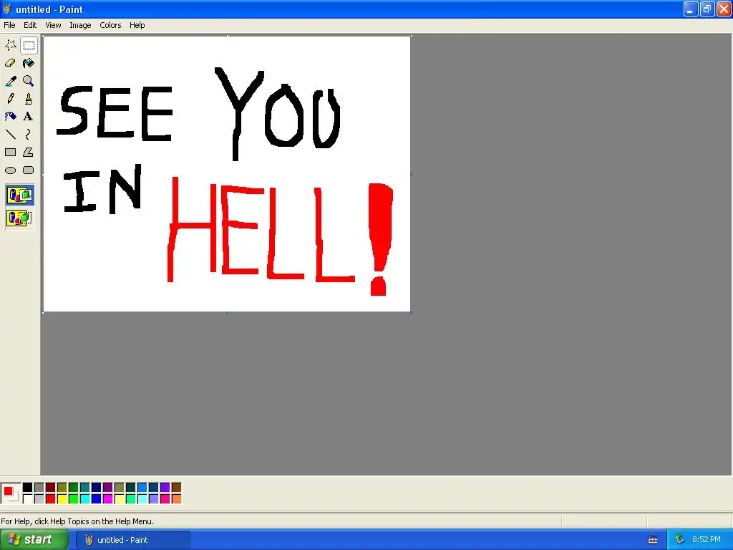Image resolution: width=733 pixels, height=550 pixels.
Task: Select the hot pink swatch
Action: click(165, 499)
